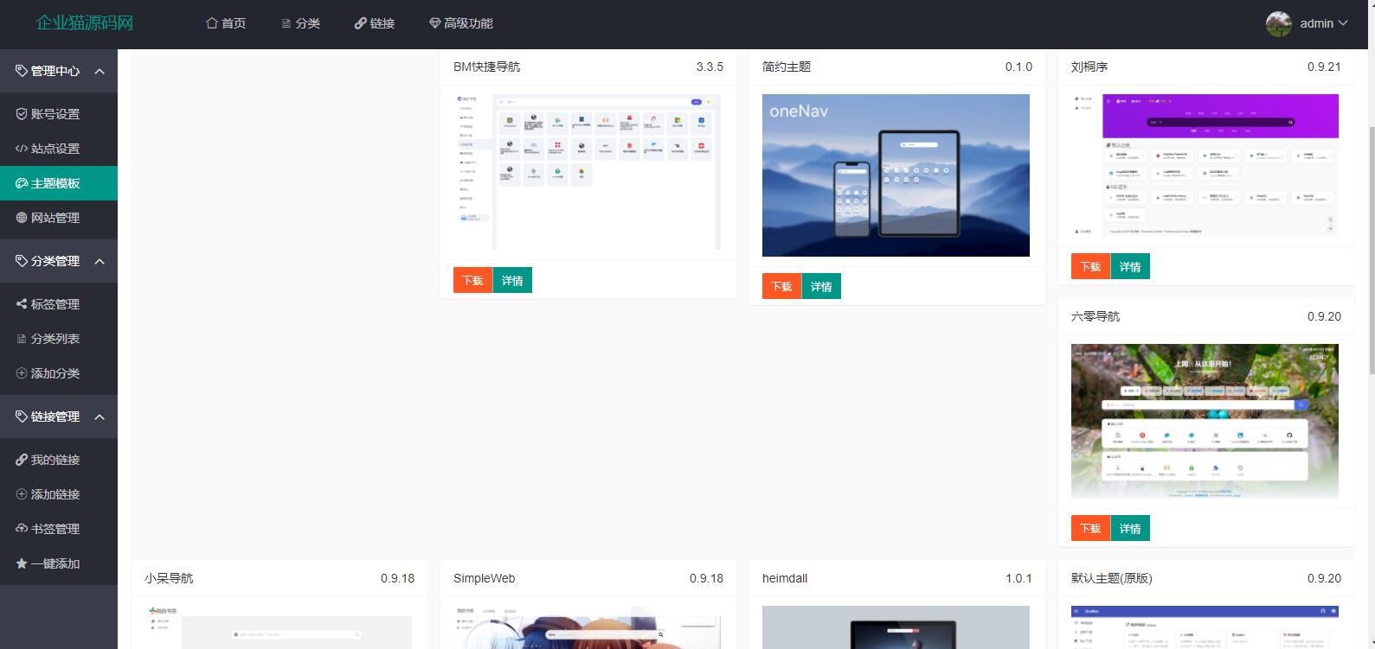This screenshot has width=1375, height=649.
Task: Download the 六零导航 theme
Action: click(x=1090, y=528)
